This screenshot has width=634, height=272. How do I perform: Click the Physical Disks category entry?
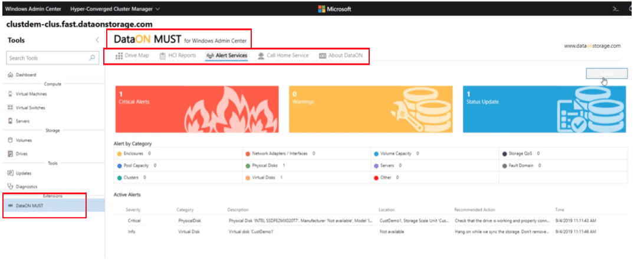click(265, 166)
